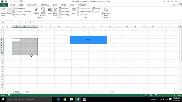The image size is (182, 102).
Task: Click View Code
Action: pyautogui.click(x=64, y=12)
